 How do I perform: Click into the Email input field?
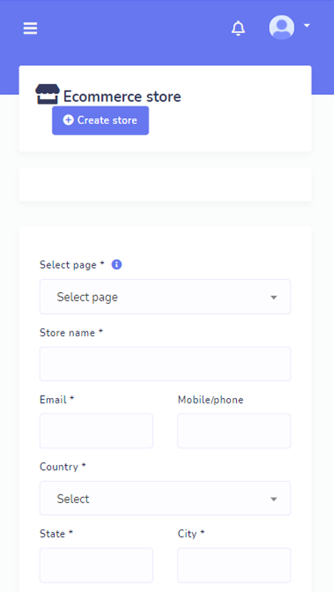point(96,430)
